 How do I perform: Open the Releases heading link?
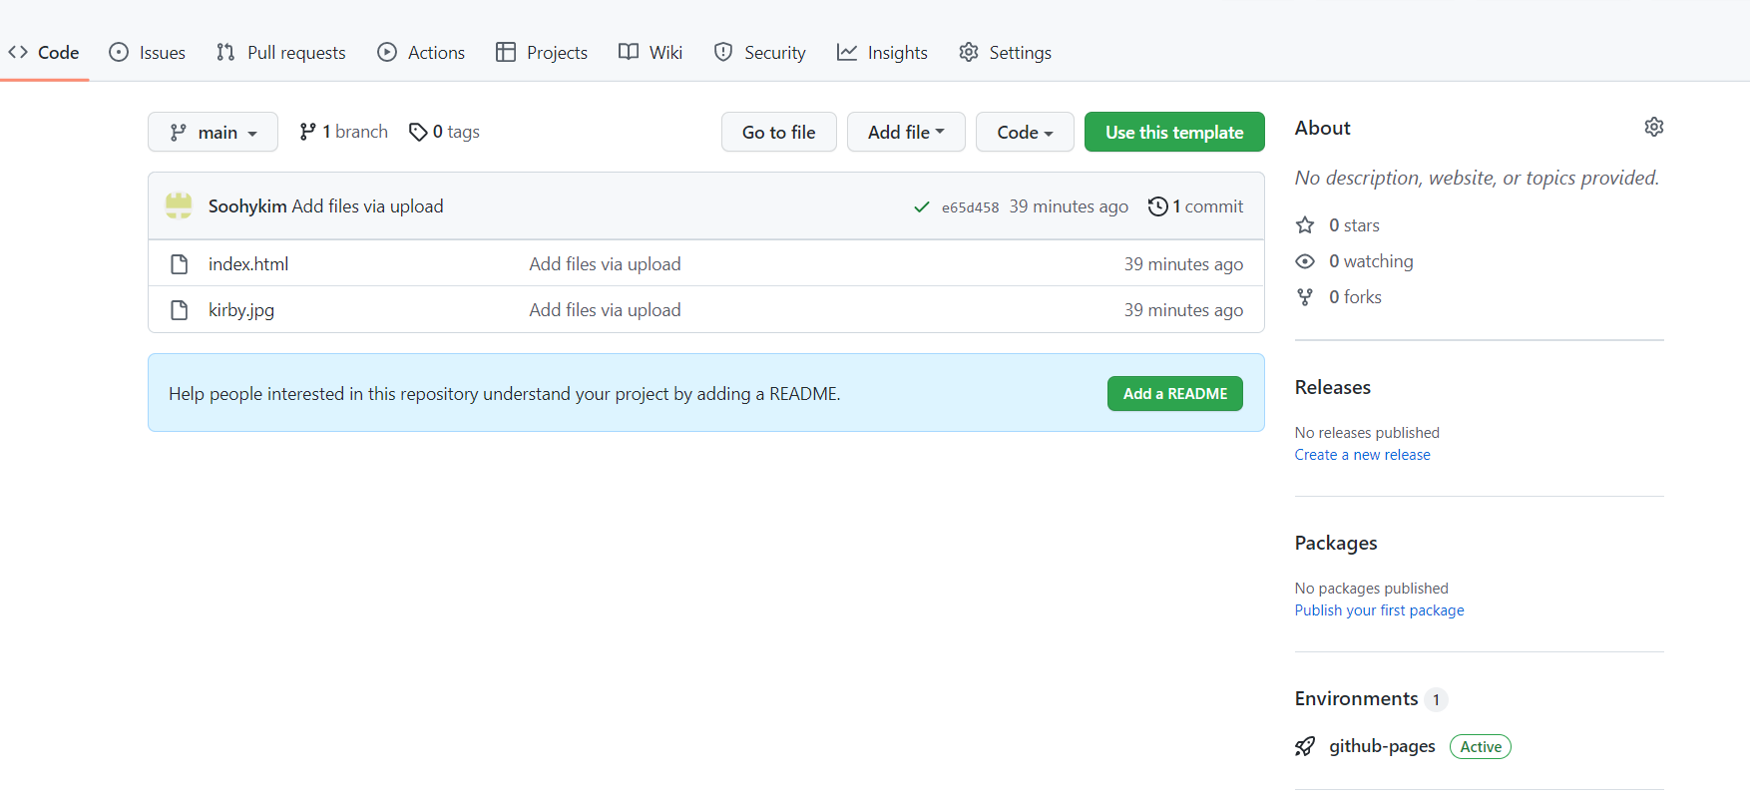click(x=1333, y=387)
